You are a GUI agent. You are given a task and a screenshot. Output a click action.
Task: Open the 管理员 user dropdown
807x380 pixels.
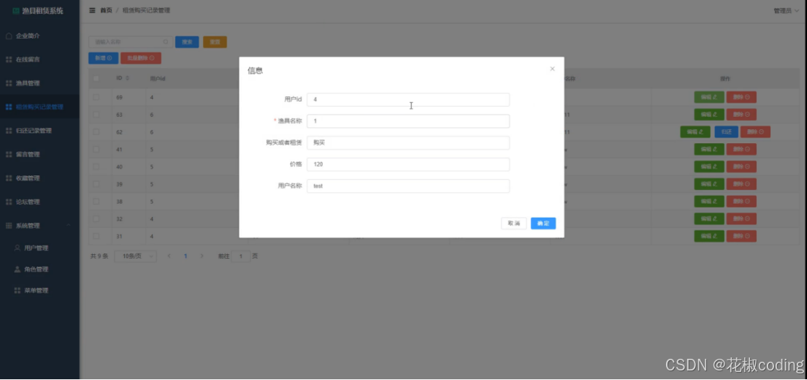point(786,11)
